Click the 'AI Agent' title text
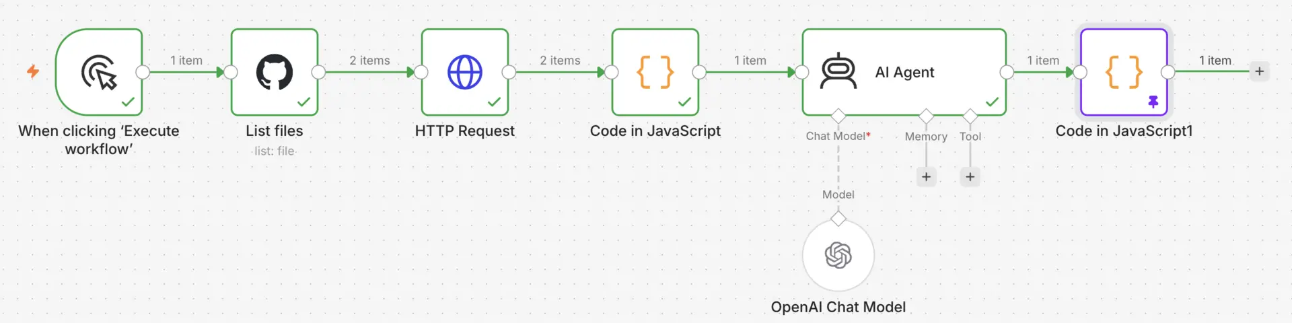This screenshot has height=323, width=1292. pos(904,72)
